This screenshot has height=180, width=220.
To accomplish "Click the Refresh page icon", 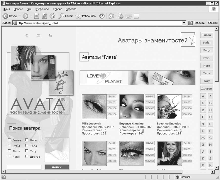I will tap(45, 16).
